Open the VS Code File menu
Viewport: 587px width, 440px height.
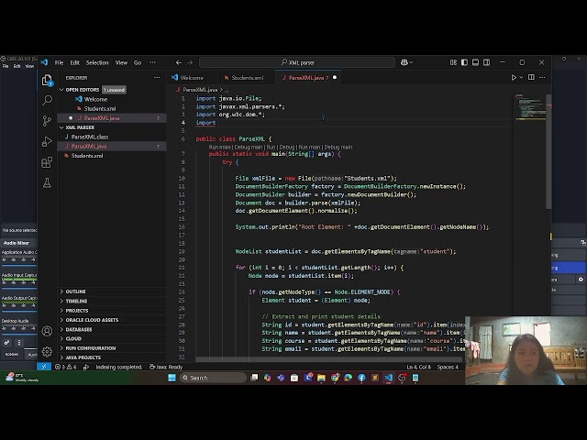pyautogui.click(x=59, y=62)
